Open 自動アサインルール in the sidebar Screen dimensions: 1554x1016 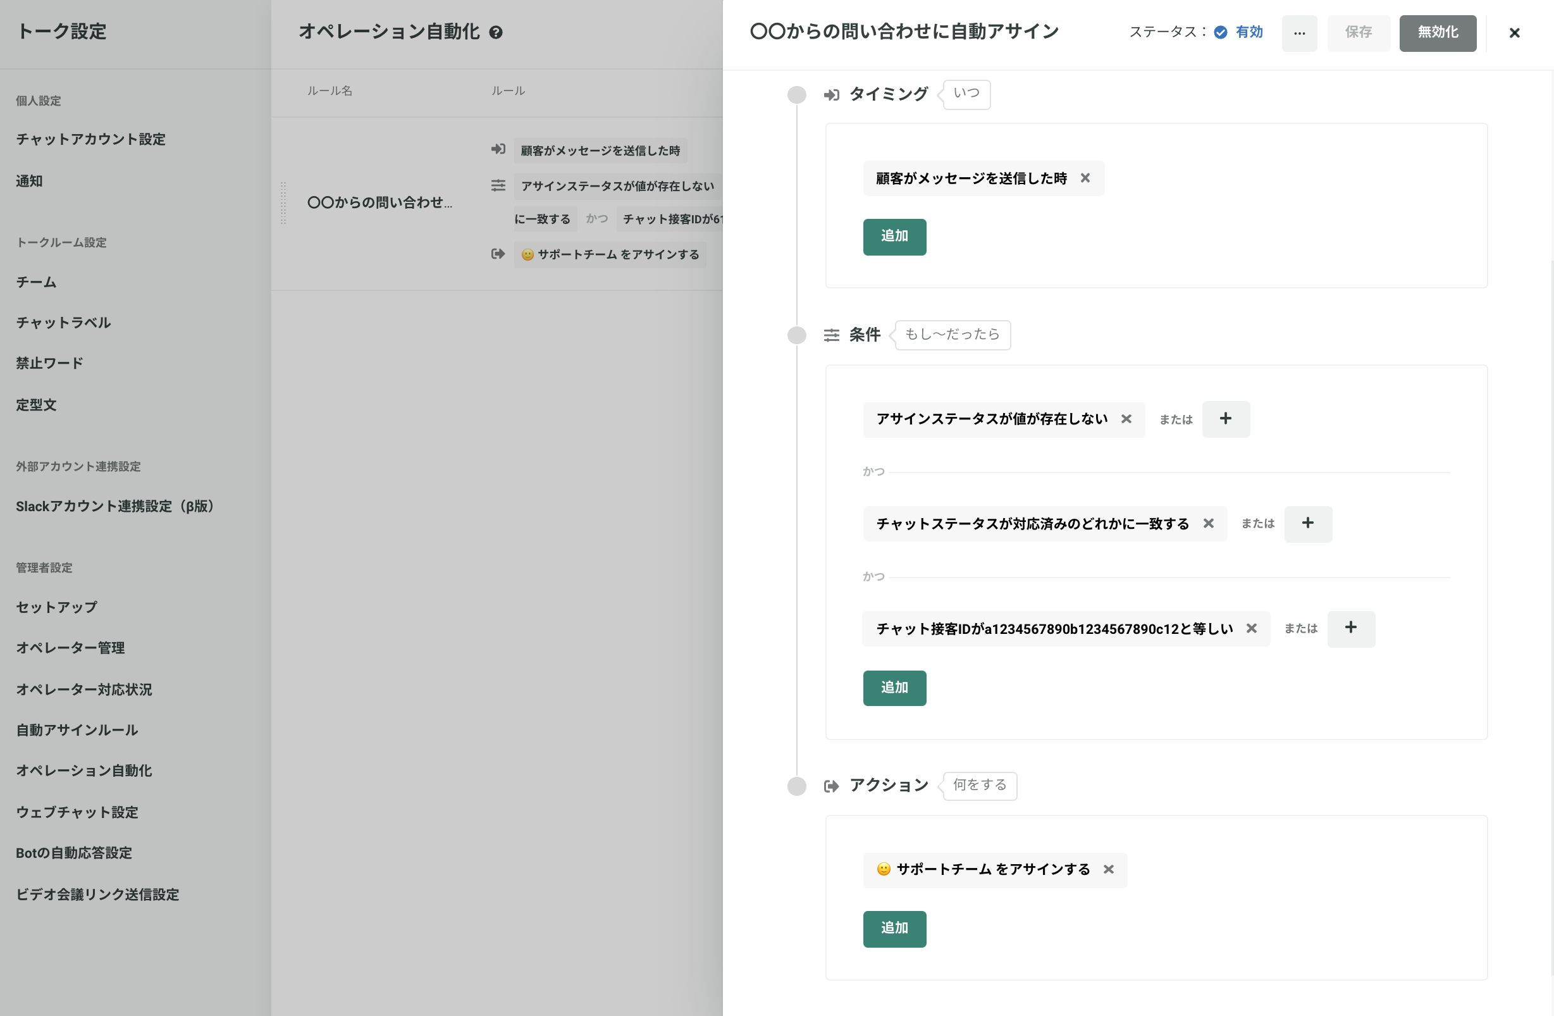click(x=77, y=730)
